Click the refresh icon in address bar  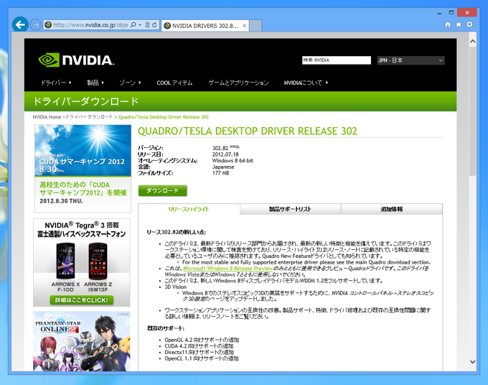pyautogui.click(x=154, y=25)
